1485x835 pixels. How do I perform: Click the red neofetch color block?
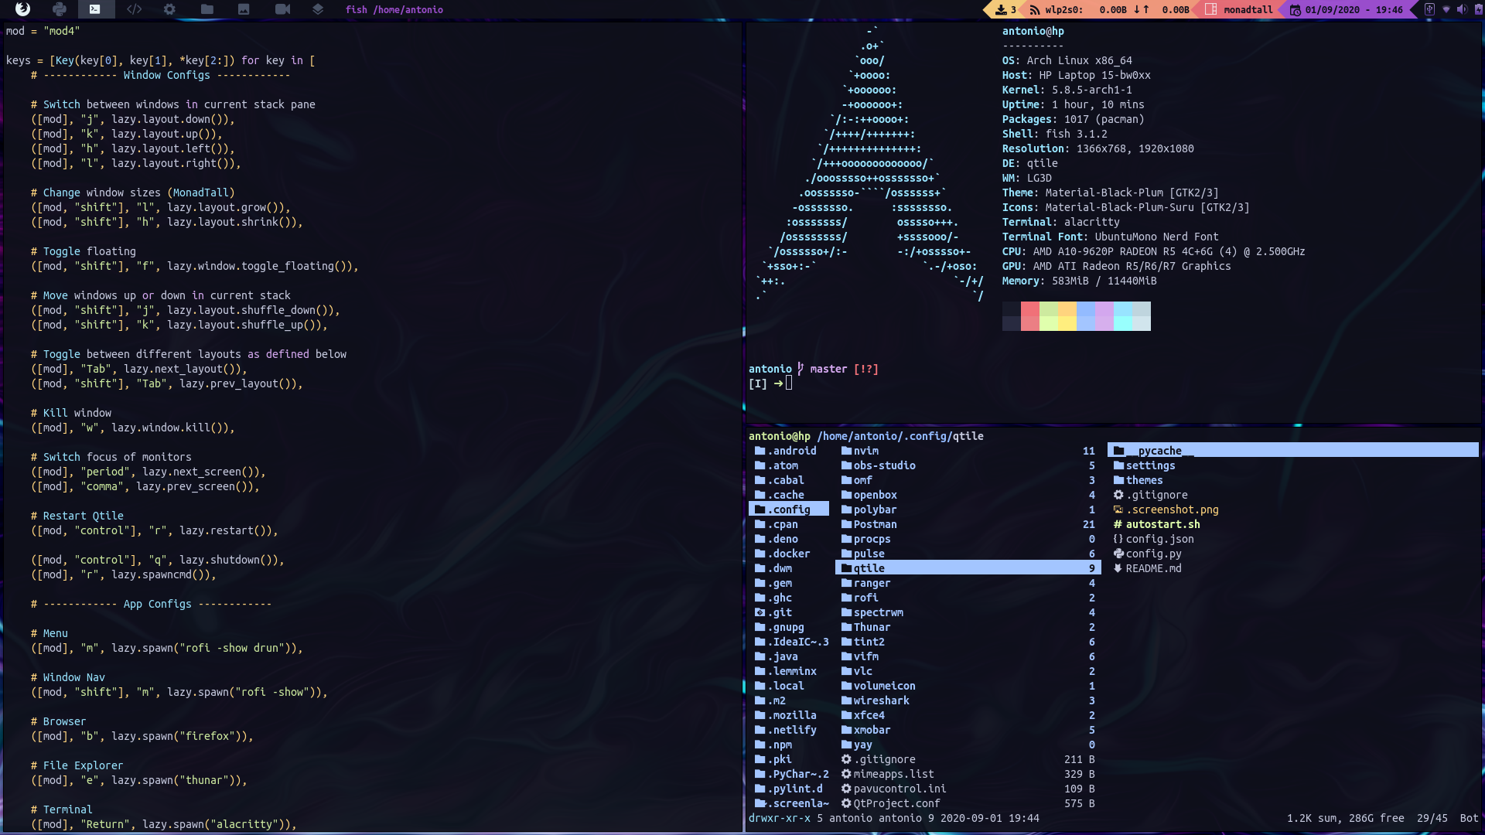[x=1029, y=316]
